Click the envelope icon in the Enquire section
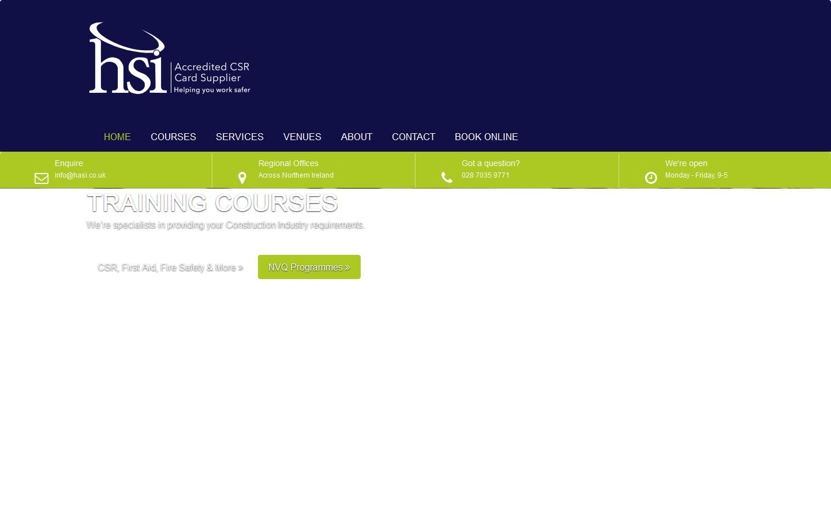The image size is (831, 519). click(41, 178)
